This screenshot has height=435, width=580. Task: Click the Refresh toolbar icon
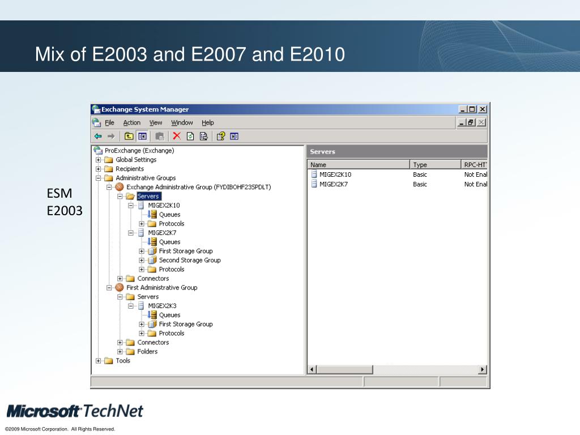190,136
